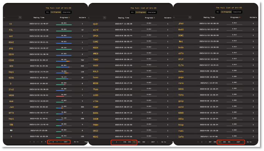Screen dimensions: 264x151
Task: Switch to the Completed tab in the right panel
Action: pos(237,12)
